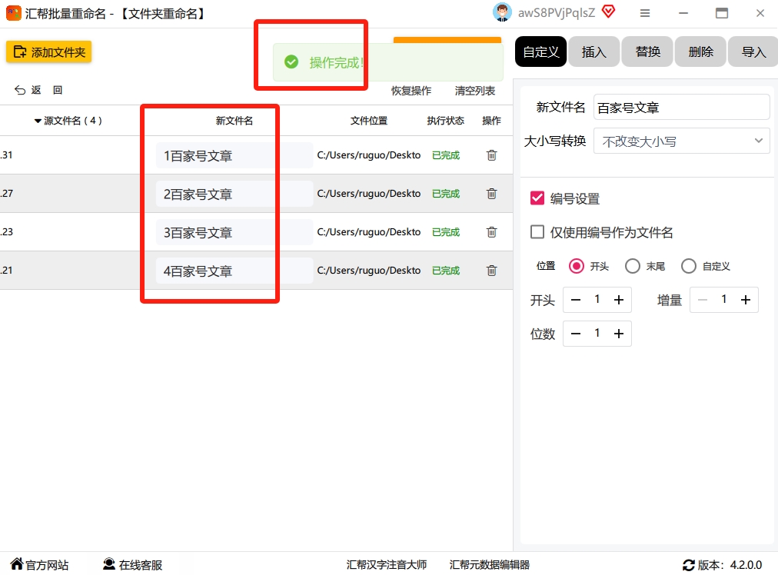Screen dimensions: 778x575
Task: Enable 仅使用编号作为文件名 checkbox
Action: (537, 232)
